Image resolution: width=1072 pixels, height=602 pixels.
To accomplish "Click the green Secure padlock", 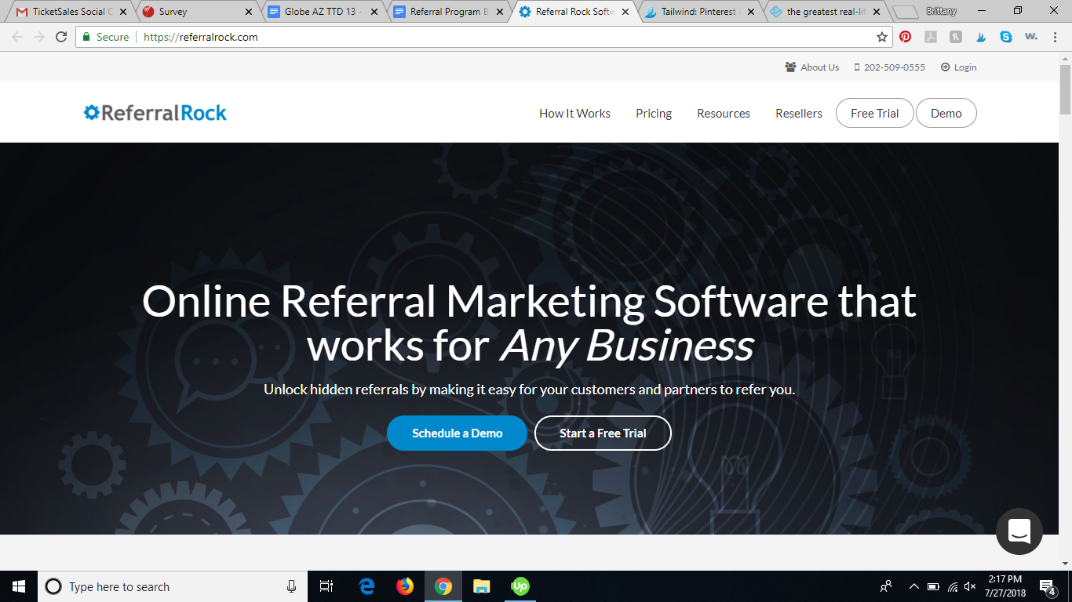I will 87,37.
